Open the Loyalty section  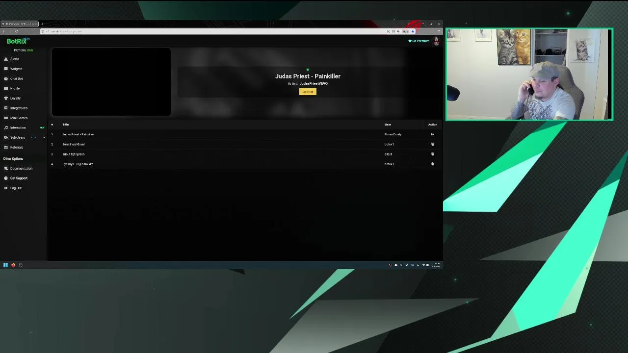point(16,98)
